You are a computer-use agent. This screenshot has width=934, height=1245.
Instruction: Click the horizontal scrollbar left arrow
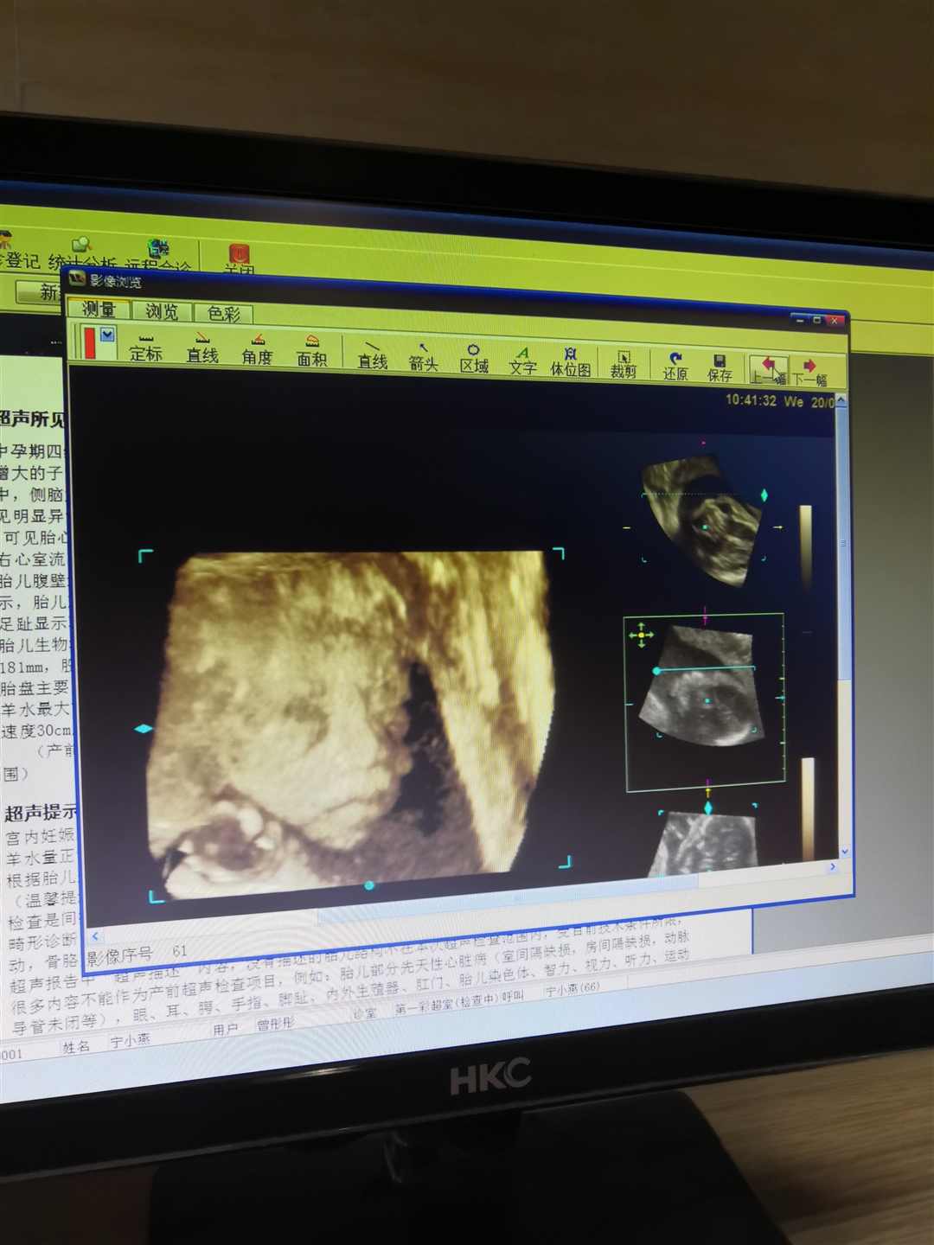(96, 936)
